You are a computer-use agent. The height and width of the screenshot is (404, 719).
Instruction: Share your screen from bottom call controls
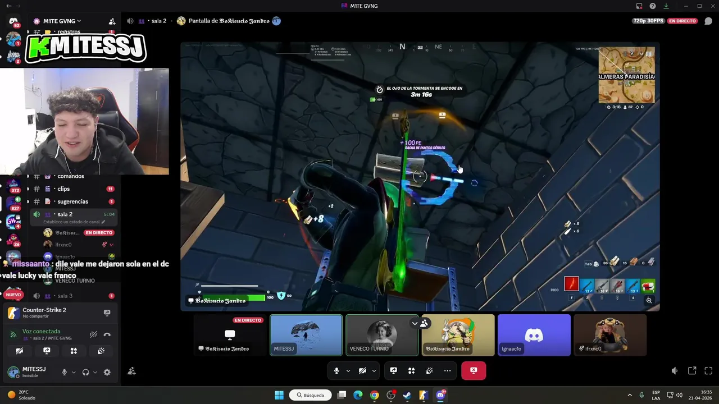[x=394, y=371]
